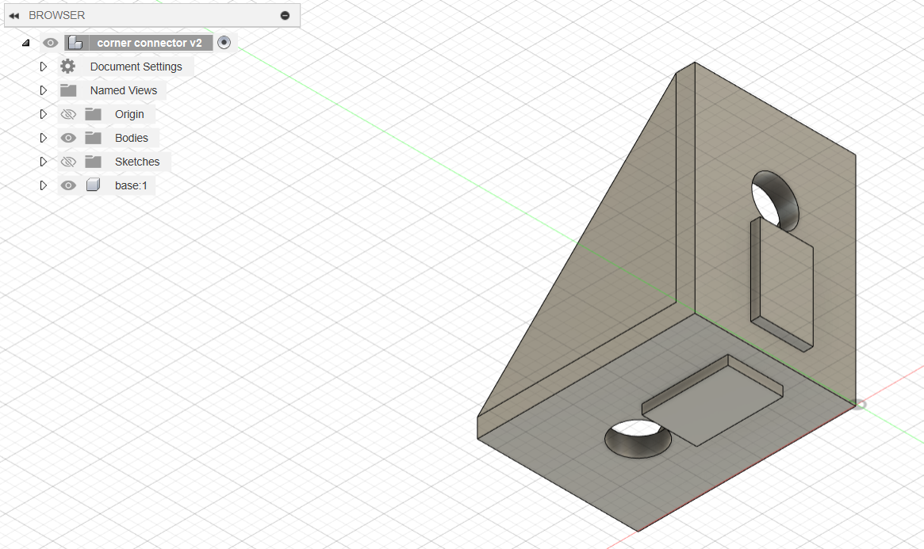
Task: Select Named Views label
Action: (124, 90)
